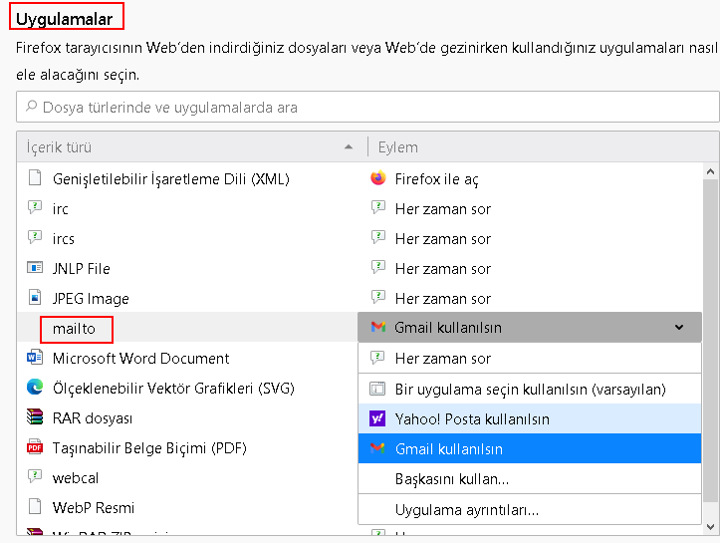Screen dimensions: 720x543
Task: Click the Edge icon for SVG row
Action: 35,389
